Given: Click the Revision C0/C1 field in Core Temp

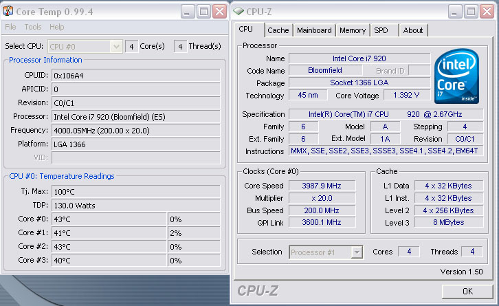Looking at the screenshot, I should (x=136, y=103).
